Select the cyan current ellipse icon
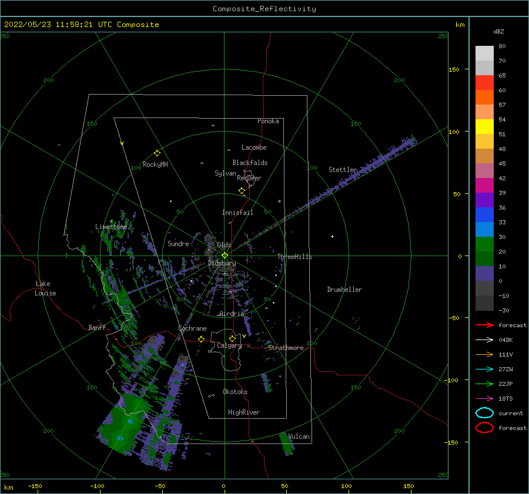The image size is (529, 494). tap(484, 413)
